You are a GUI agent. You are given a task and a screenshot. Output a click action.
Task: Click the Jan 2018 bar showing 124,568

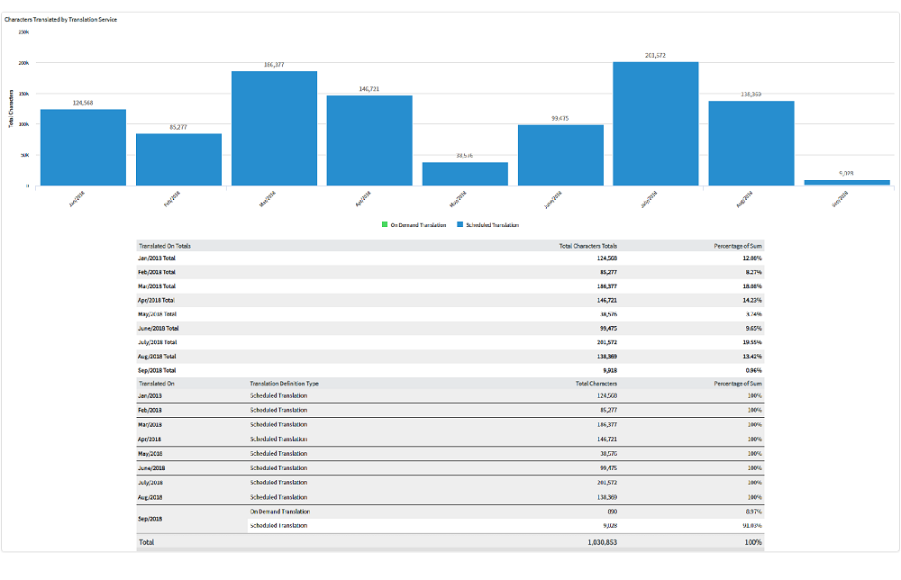[83, 147]
